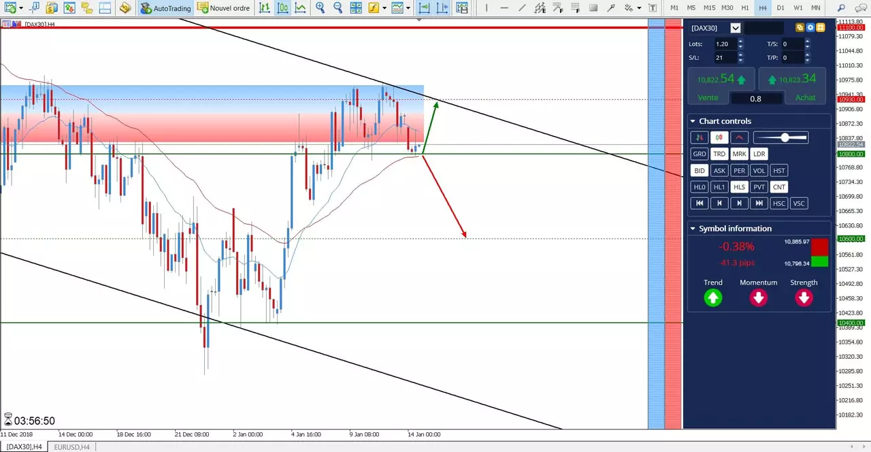Toggle the ASK price line

[x=719, y=170]
